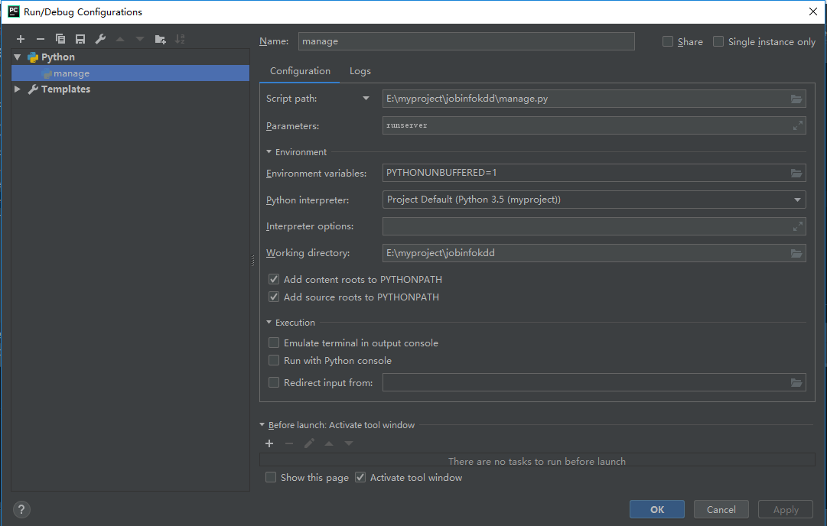Click the wrench Edit Templates icon
827x526 pixels.
[100, 39]
